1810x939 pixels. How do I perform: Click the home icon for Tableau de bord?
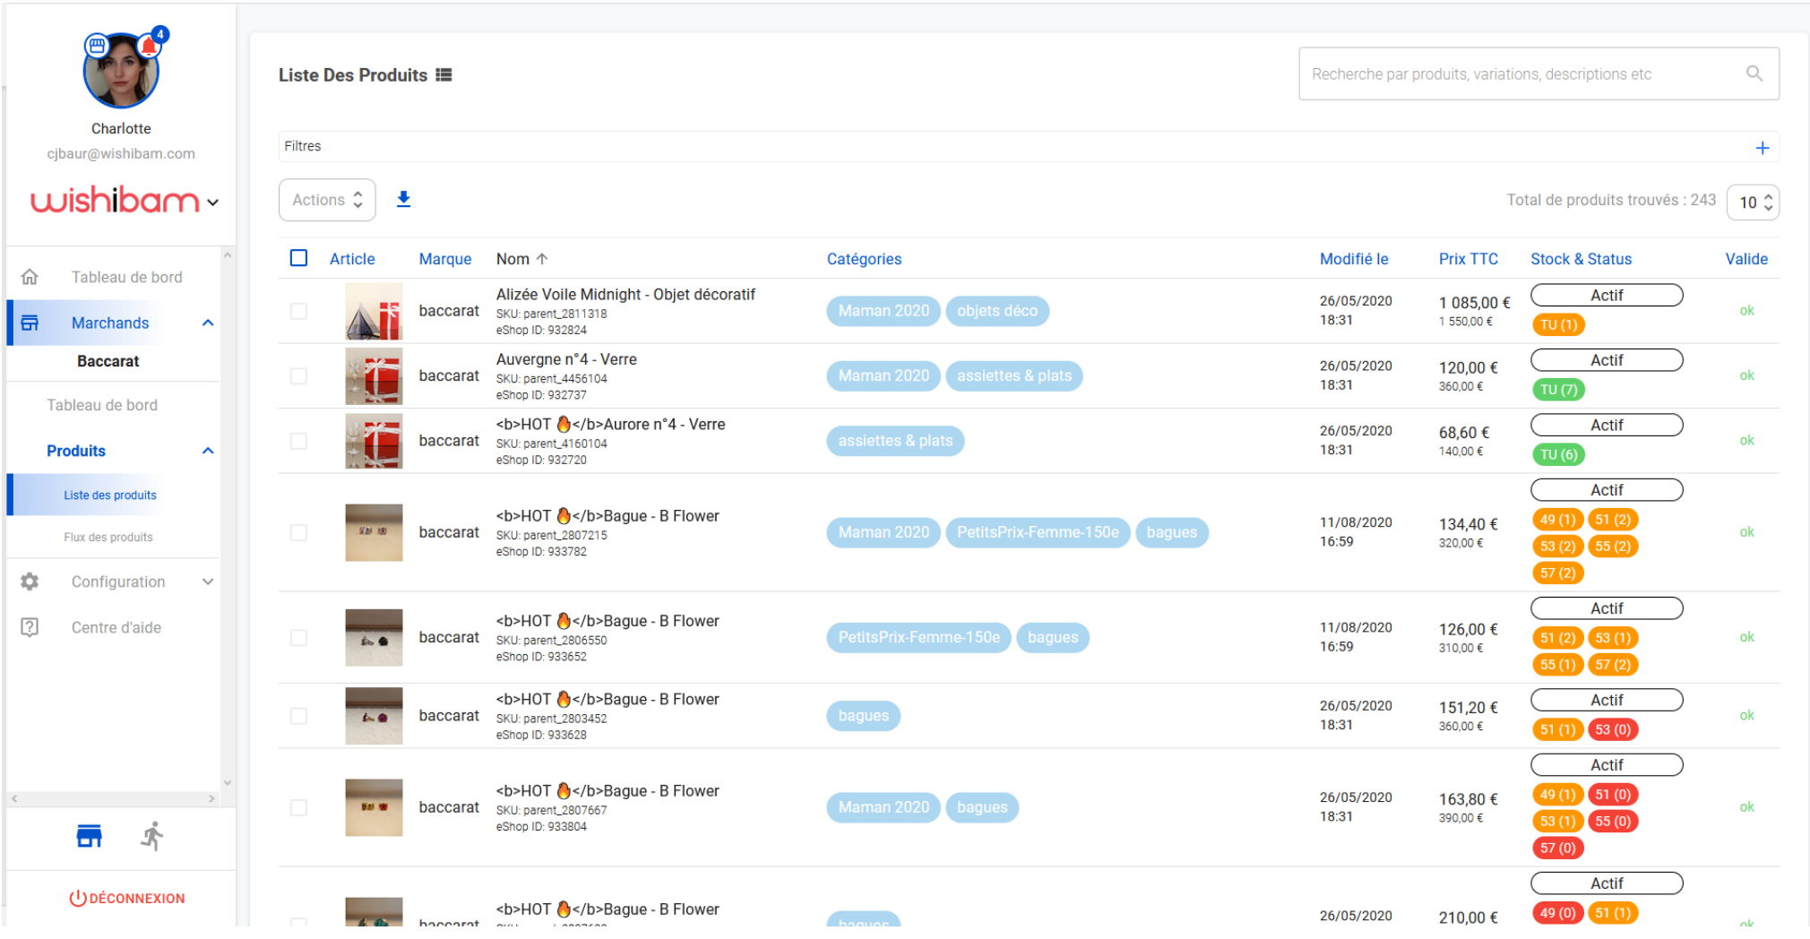pyautogui.click(x=30, y=277)
